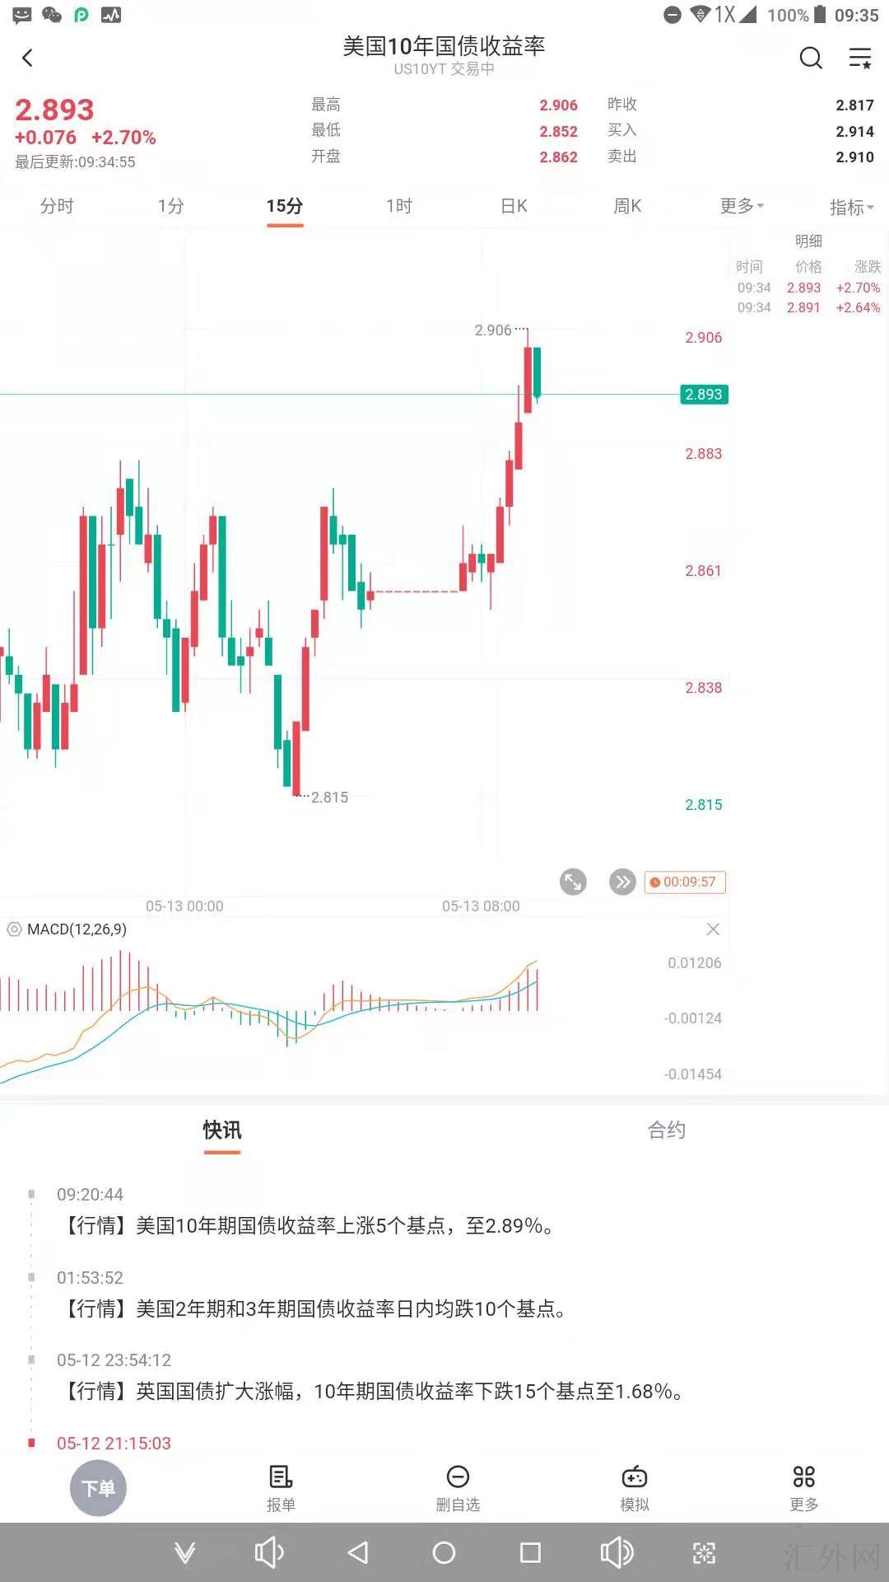Open the 指标 indicators dropdown
Viewport: 889px width, 1582px height.
[x=851, y=207]
